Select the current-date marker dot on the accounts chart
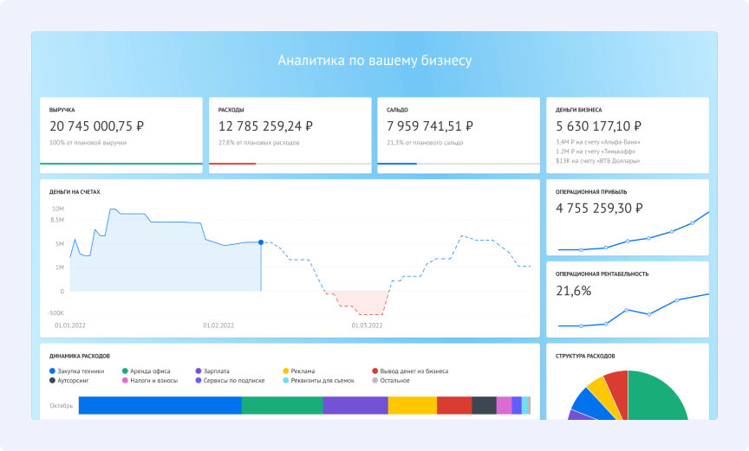Image resolution: width=749 pixels, height=451 pixels. (x=261, y=242)
